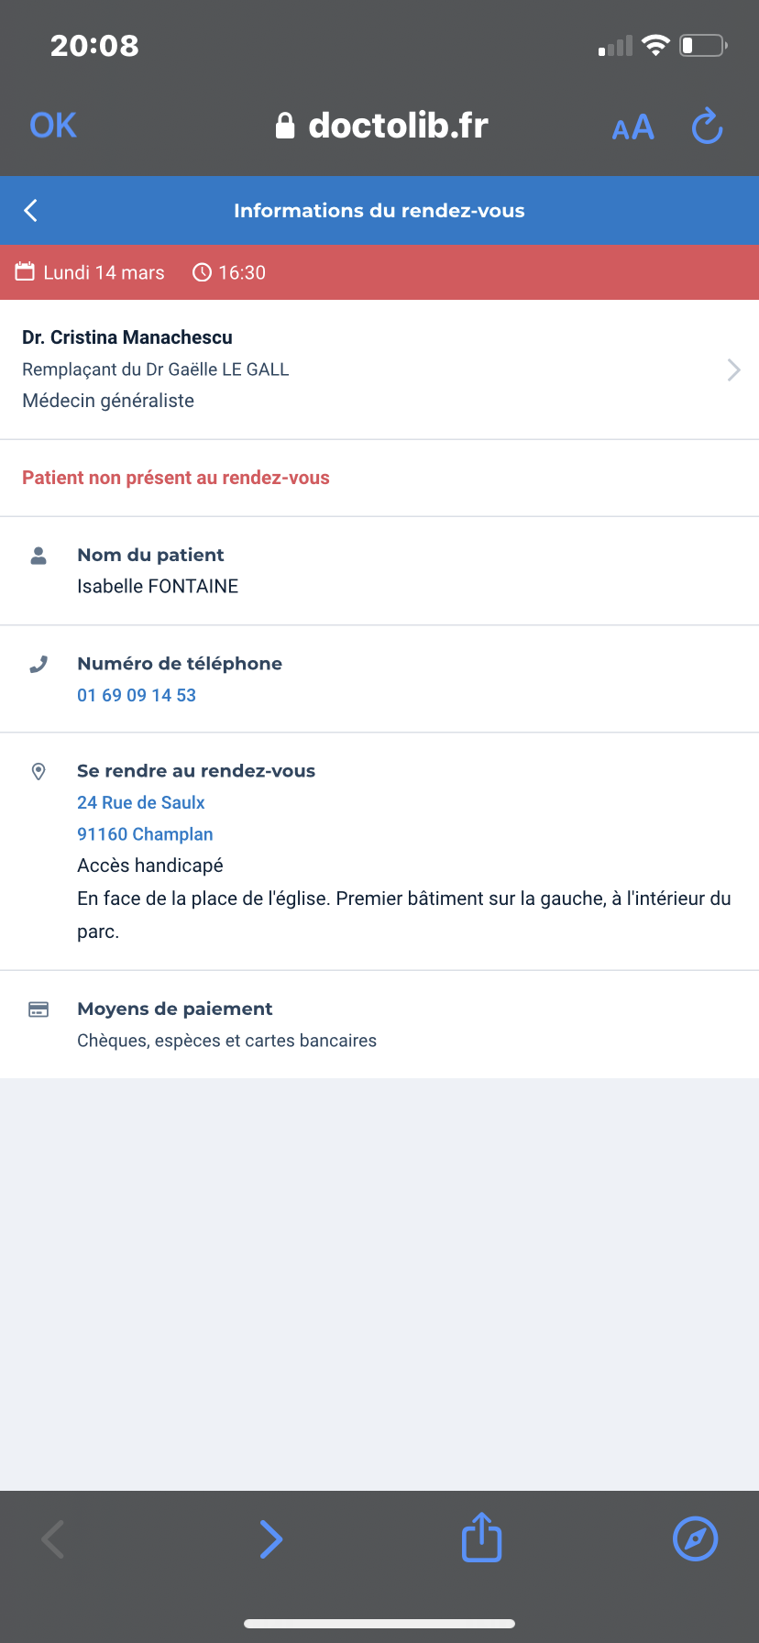This screenshot has width=759, height=1643.
Task: Tap the phone handset icon
Action: pos(38,665)
